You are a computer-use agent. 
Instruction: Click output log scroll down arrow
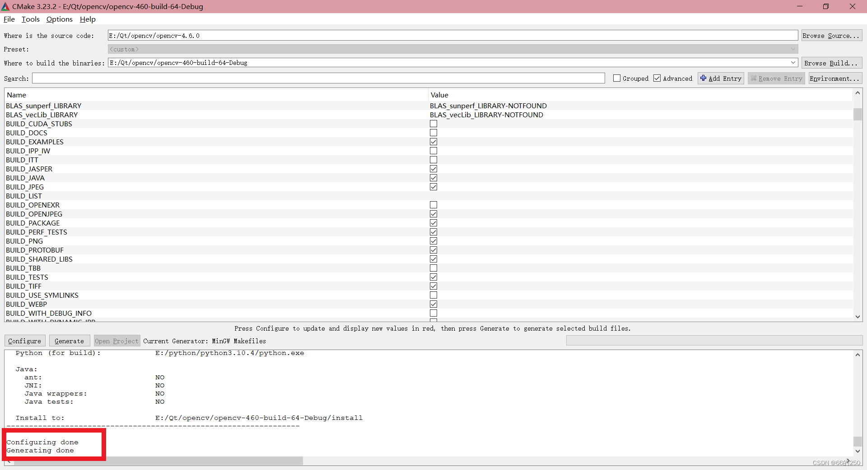[x=858, y=451]
